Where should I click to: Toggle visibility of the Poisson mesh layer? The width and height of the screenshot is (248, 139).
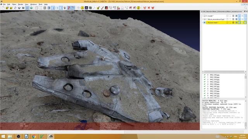(x=205, y=23)
